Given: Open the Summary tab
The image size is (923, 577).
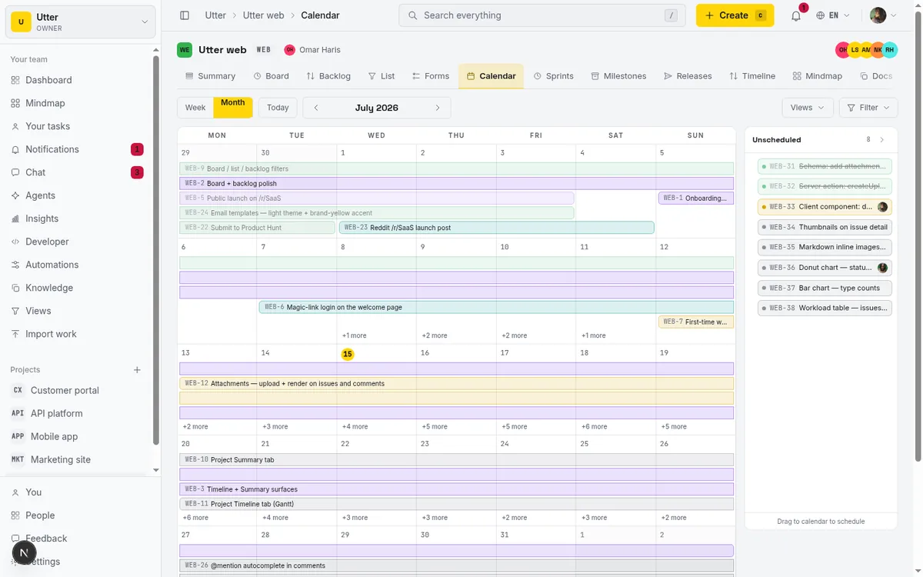Looking at the screenshot, I should click(x=210, y=76).
